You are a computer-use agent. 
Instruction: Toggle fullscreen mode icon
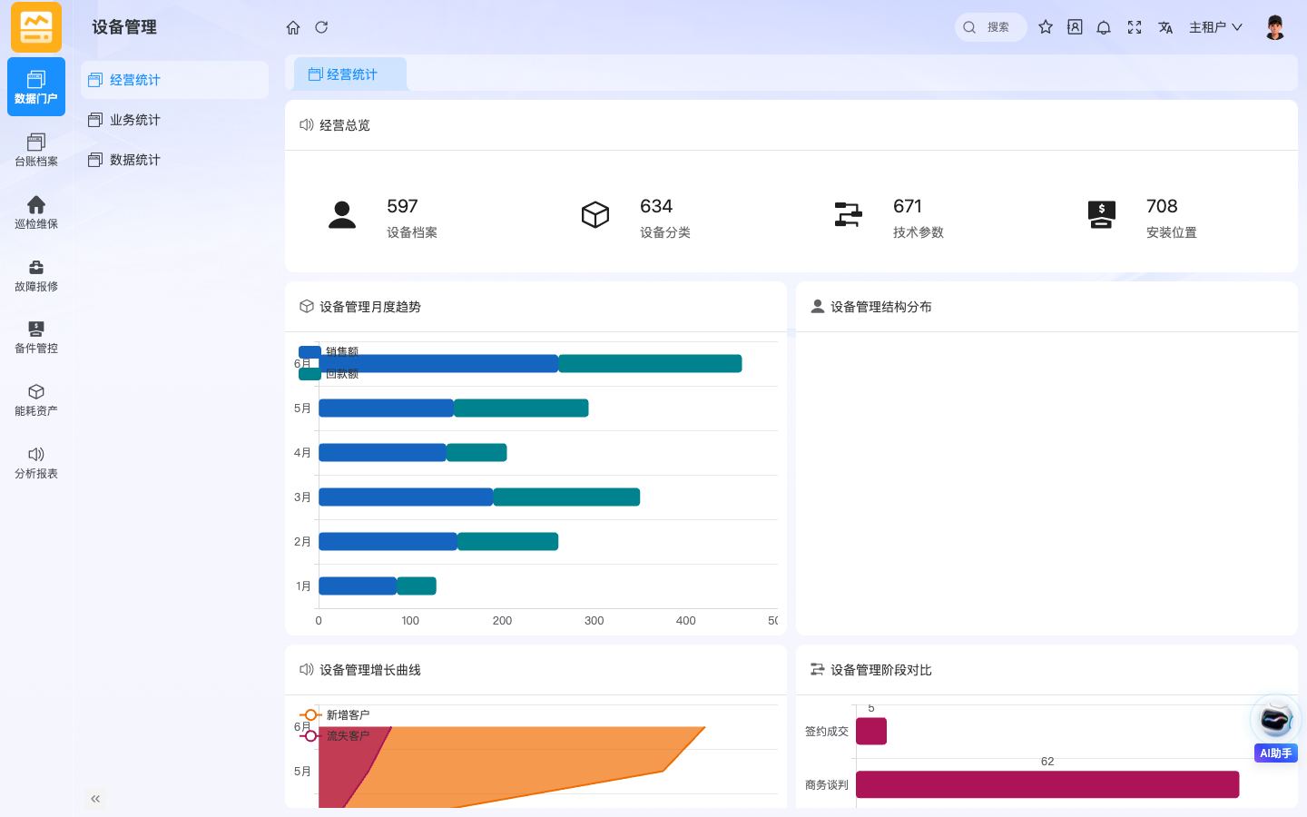(x=1135, y=27)
